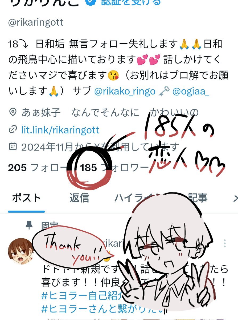Viewport: 238px width, 320px height.
Task: Switch to the 返信 tab
Action: coord(79,198)
